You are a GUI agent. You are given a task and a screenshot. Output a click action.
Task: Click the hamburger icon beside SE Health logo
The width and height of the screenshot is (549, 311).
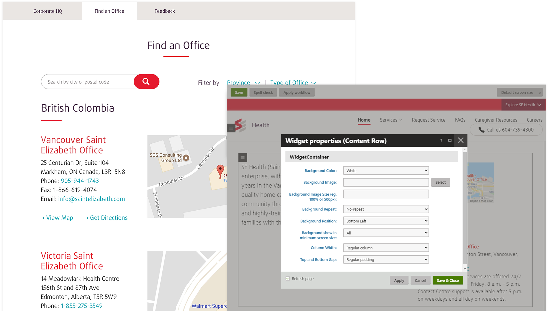[x=231, y=128]
